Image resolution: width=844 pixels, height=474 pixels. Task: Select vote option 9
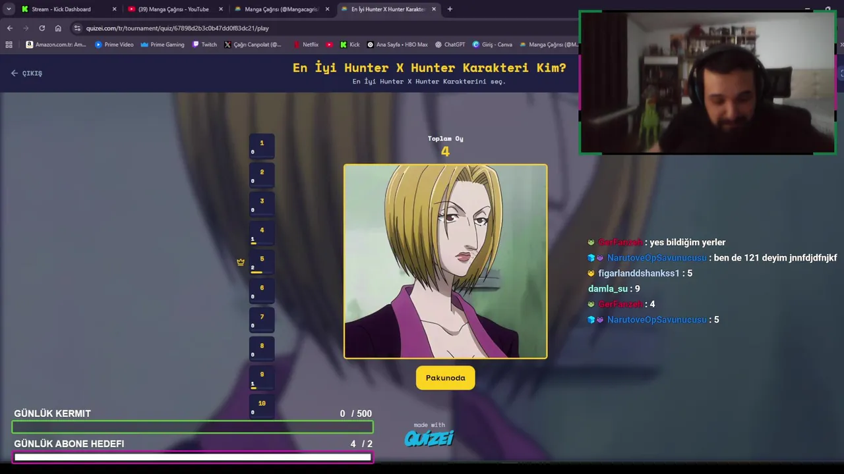click(x=262, y=378)
